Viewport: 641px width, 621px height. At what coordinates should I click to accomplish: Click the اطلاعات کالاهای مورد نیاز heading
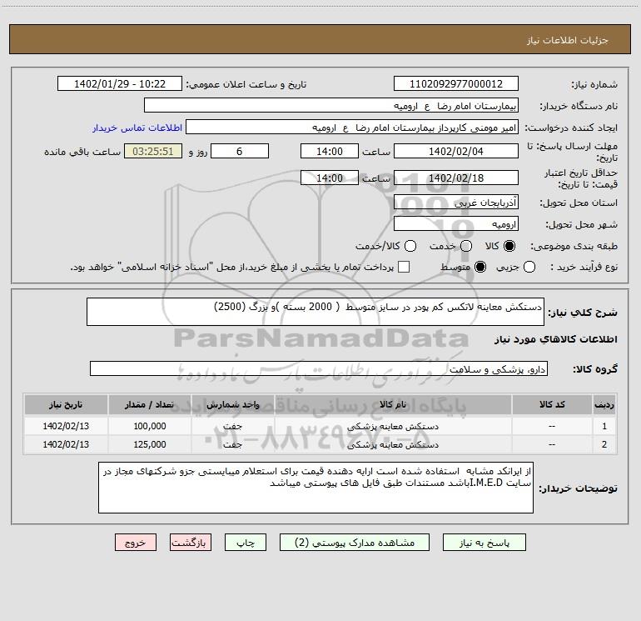[x=556, y=339]
